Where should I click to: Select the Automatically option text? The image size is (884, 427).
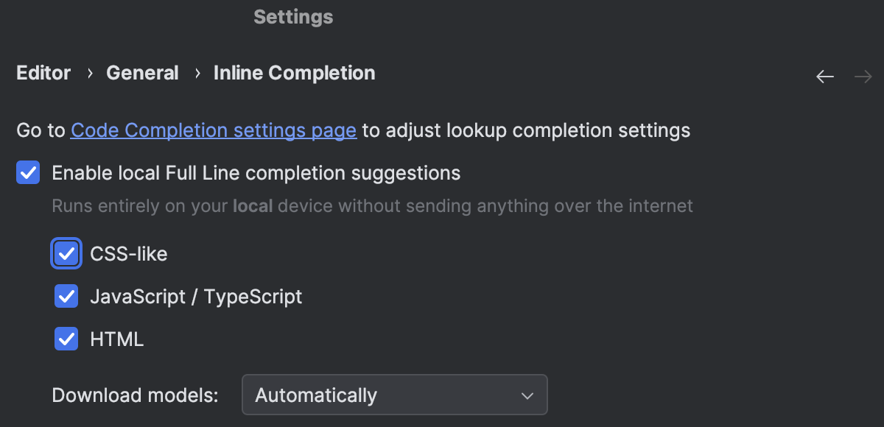315,395
